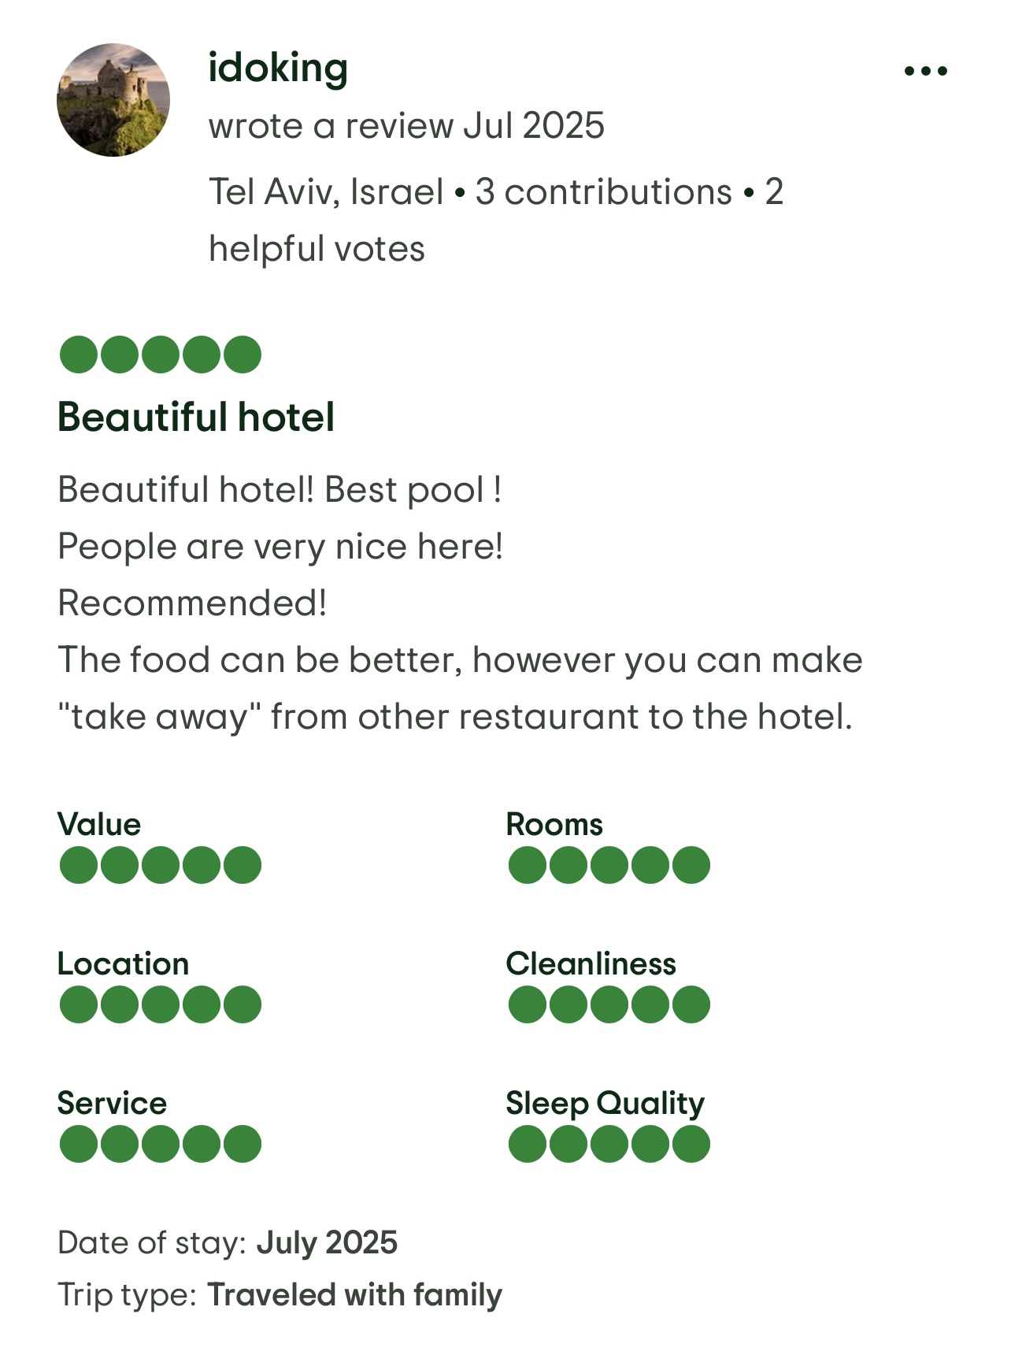Click the Cleanliness rating bubbles

pos(609,1004)
